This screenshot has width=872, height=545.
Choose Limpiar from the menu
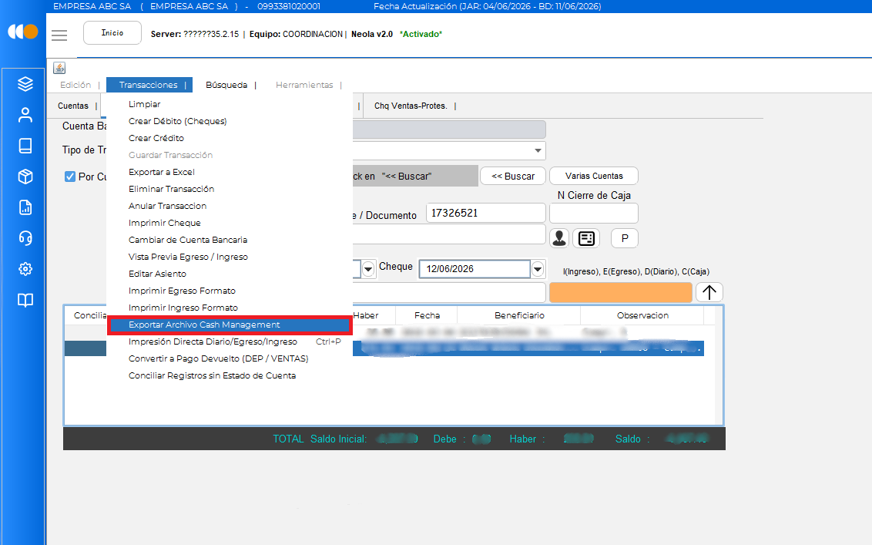click(229, 104)
